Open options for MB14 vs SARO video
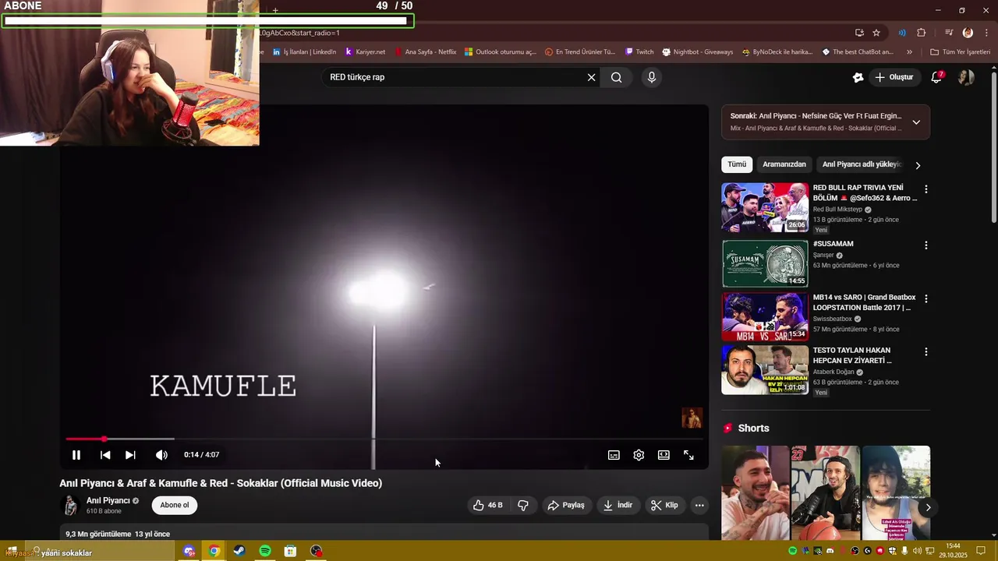Image resolution: width=998 pixels, height=561 pixels. click(x=926, y=298)
